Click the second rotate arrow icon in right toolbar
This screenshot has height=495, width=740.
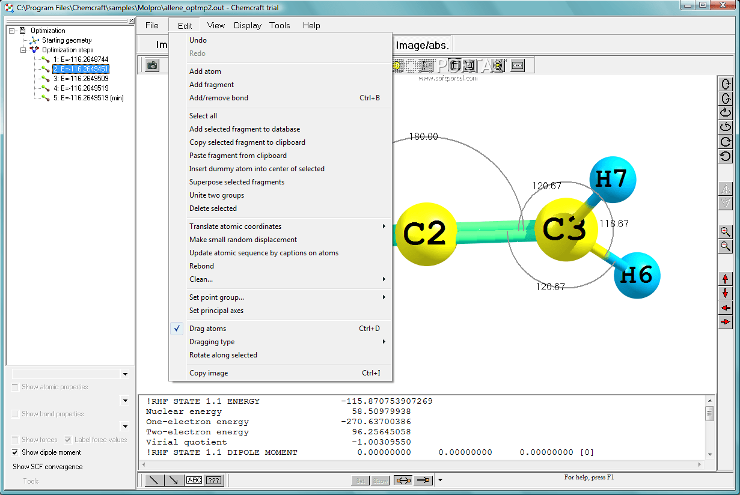pyautogui.click(x=726, y=99)
